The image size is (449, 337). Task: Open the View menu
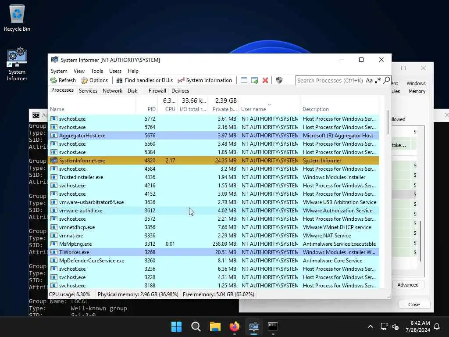[x=79, y=71]
